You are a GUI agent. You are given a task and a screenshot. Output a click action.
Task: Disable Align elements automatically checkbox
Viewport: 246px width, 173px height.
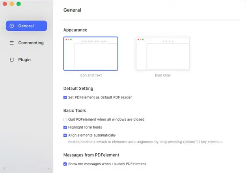(x=65, y=135)
